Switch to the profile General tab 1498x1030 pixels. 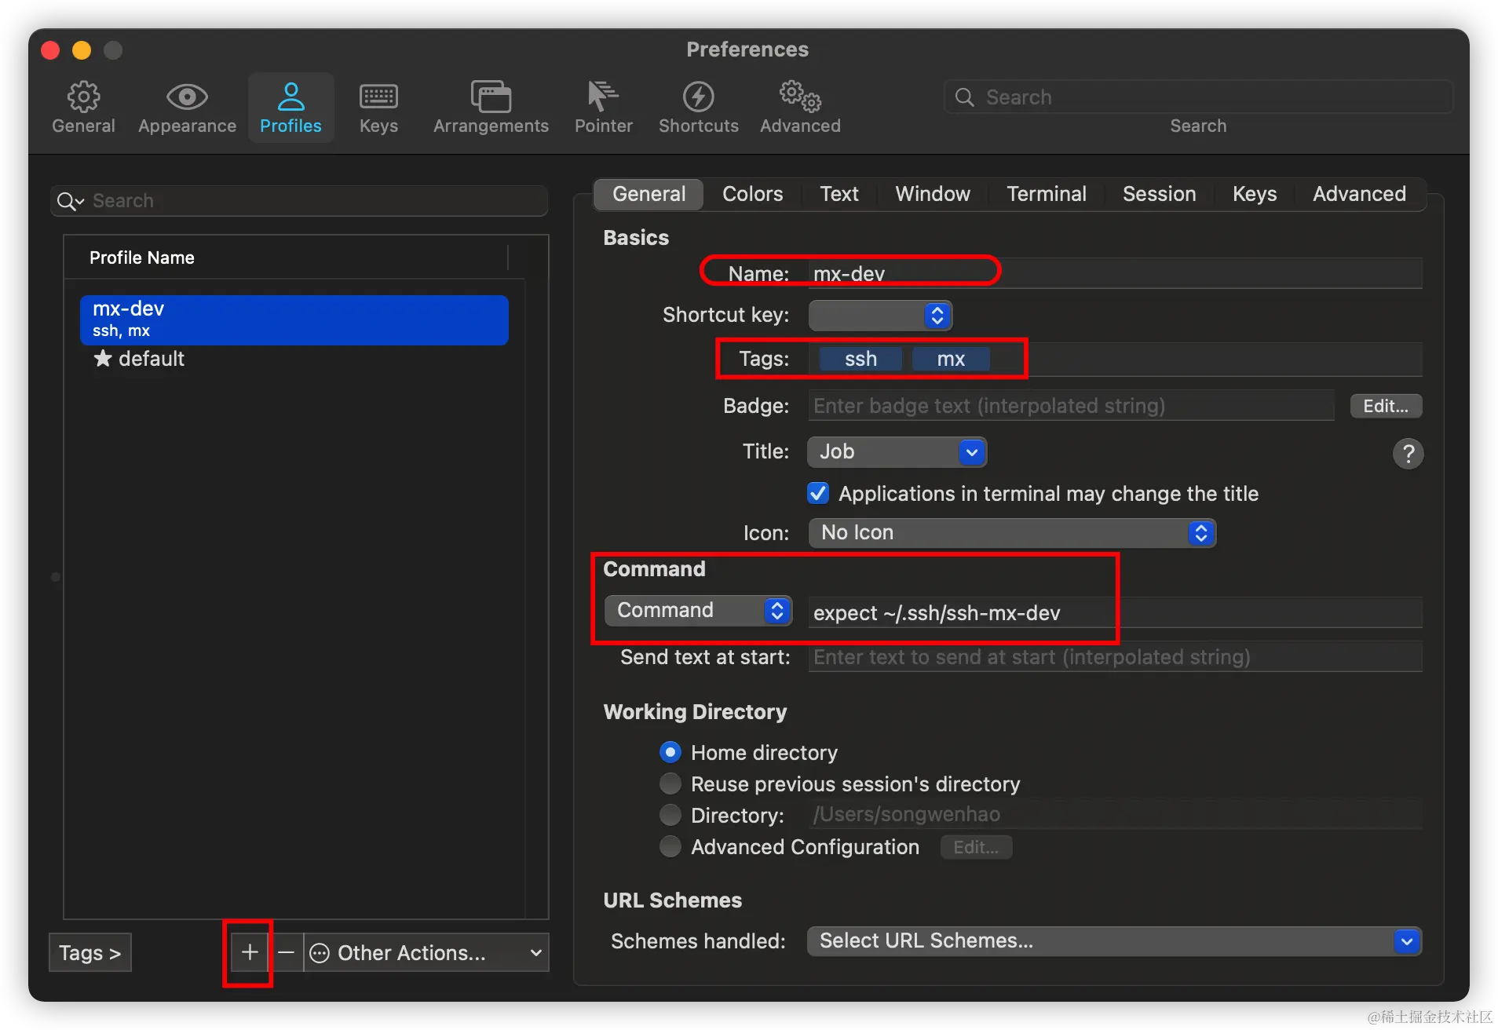(x=649, y=194)
